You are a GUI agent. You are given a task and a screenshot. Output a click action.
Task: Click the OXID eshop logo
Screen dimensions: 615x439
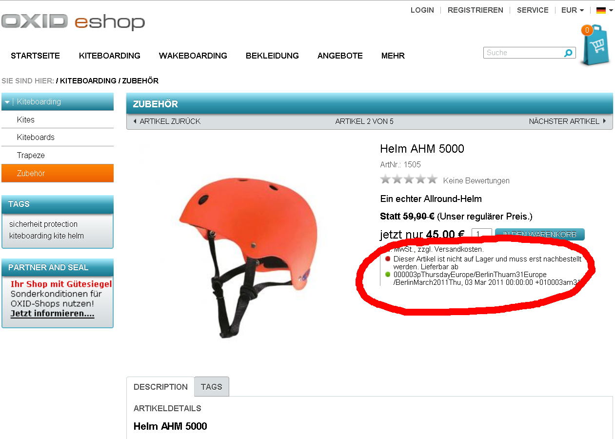73,22
